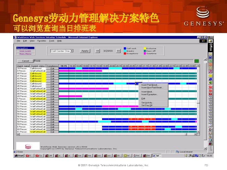The width and height of the screenshot is (227, 170).
Task: Click the Current status column header
Action: [38, 66]
